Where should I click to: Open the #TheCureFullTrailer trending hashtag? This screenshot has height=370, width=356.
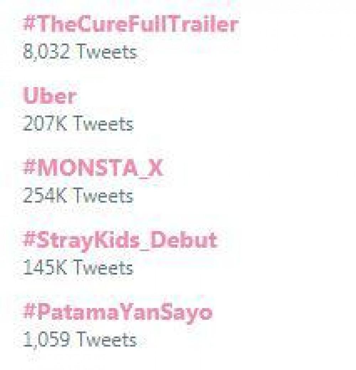coord(130,25)
